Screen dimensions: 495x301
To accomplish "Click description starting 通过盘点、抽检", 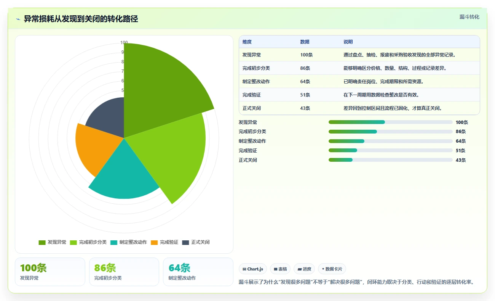I will pyautogui.click(x=399, y=55).
